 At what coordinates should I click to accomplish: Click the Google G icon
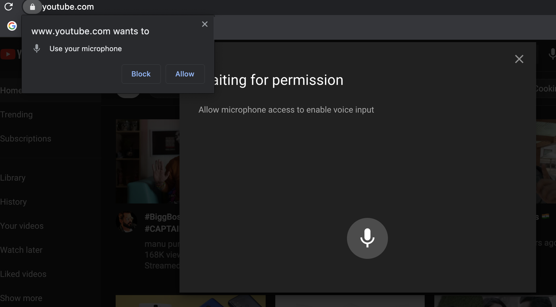(12, 26)
